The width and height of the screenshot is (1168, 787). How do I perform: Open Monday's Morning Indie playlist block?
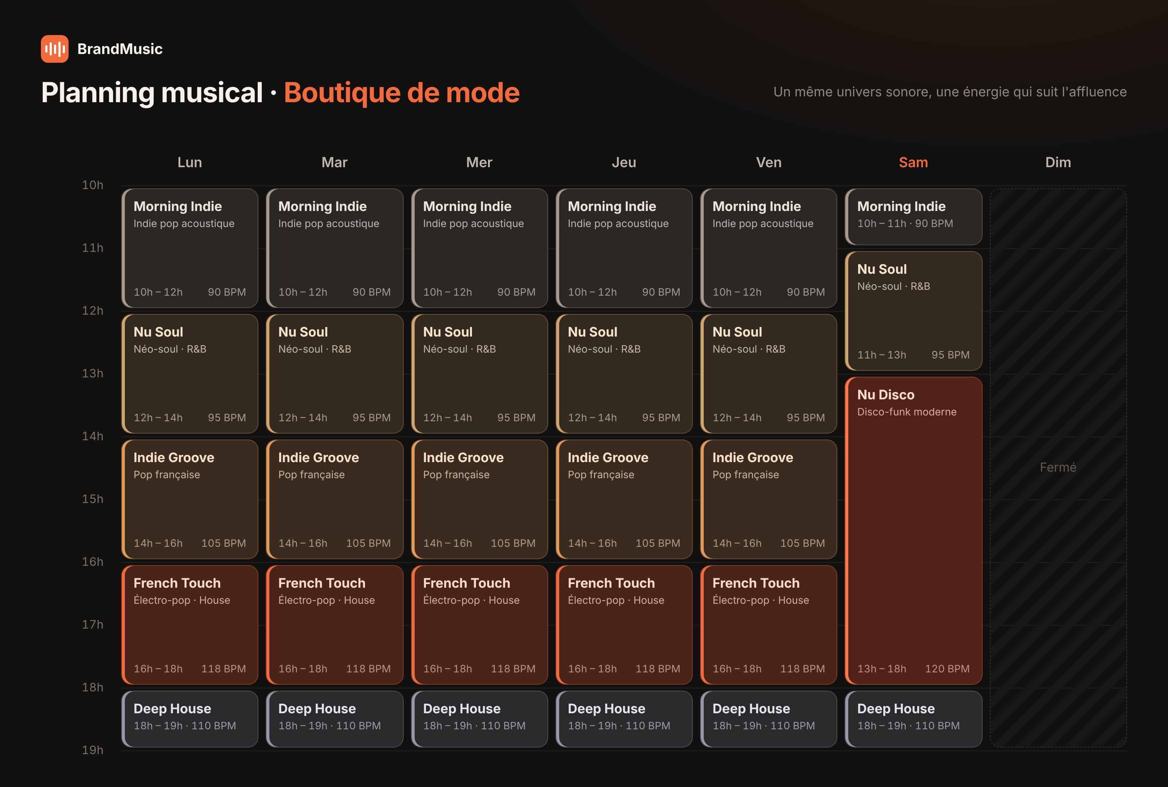click(190, 248)
